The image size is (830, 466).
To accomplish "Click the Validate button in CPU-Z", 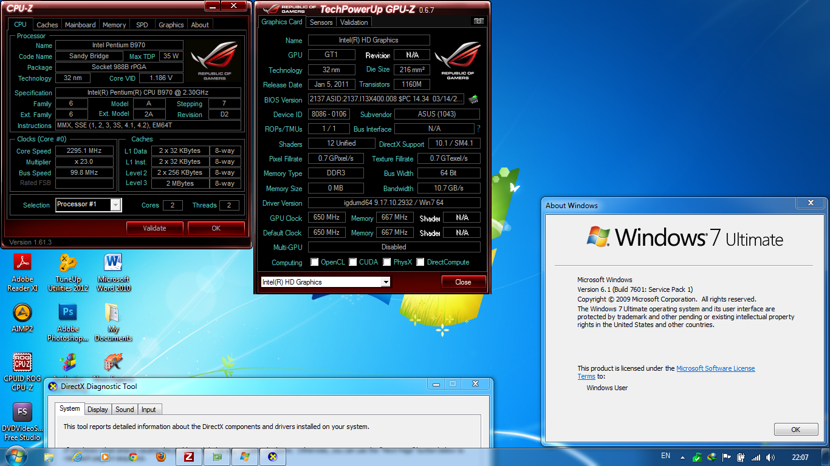I will (154, 228).
